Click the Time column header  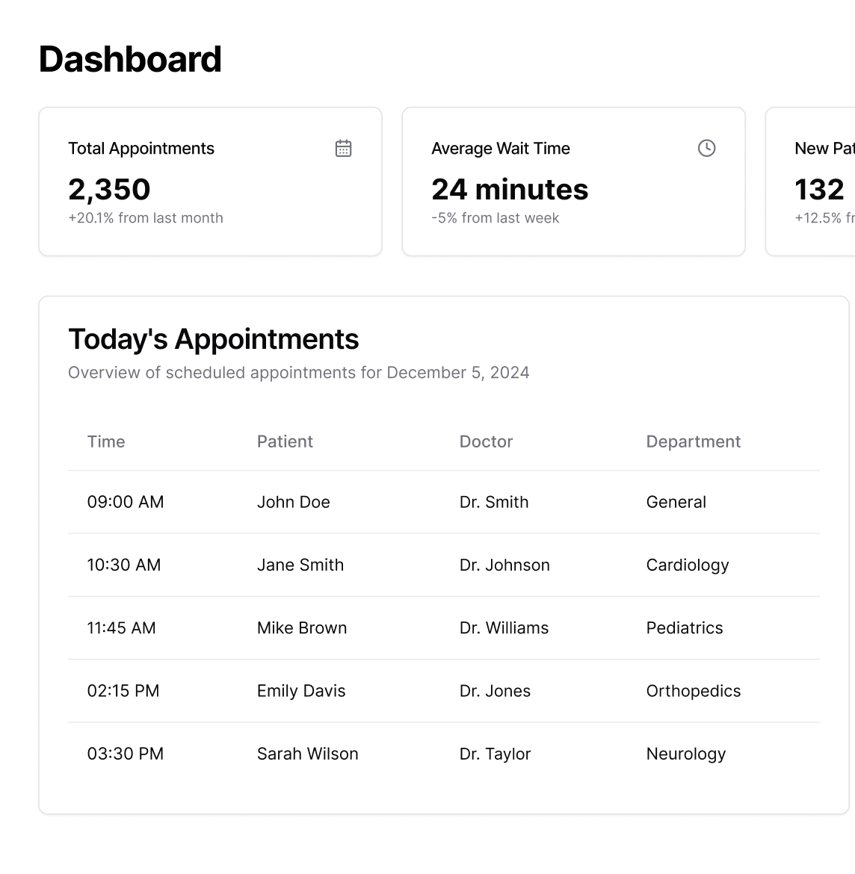pos(106,441)
